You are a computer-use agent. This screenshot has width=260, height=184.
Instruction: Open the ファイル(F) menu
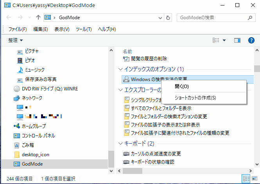coord(18,29)
